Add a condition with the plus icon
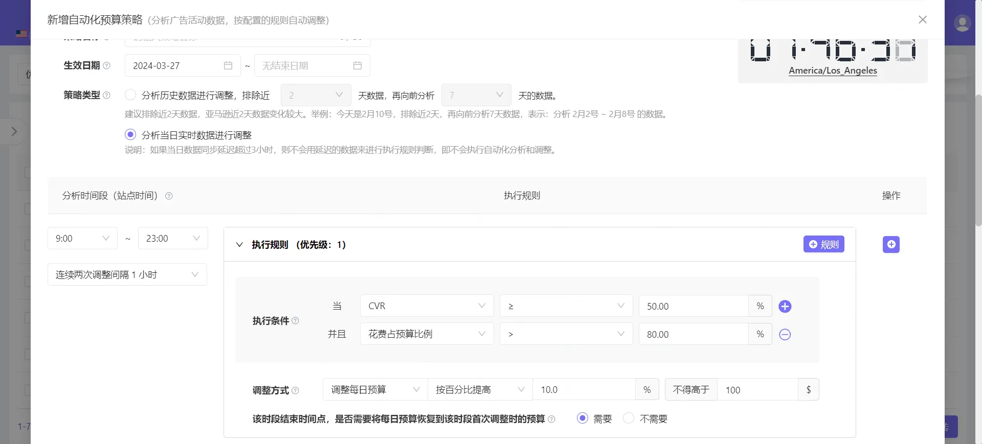Viewport: 982px width, 444px height. [x=785, y=306]
